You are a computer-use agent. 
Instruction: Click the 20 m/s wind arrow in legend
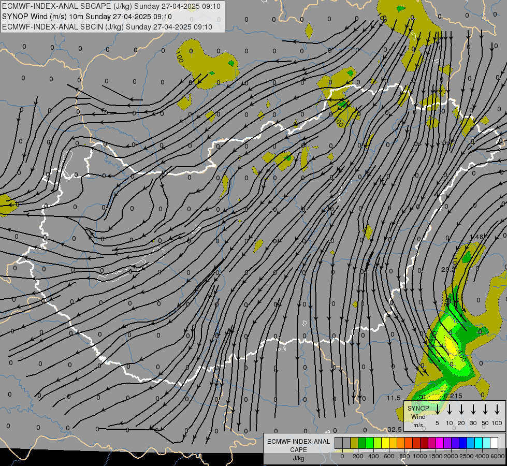pos(461,409)
